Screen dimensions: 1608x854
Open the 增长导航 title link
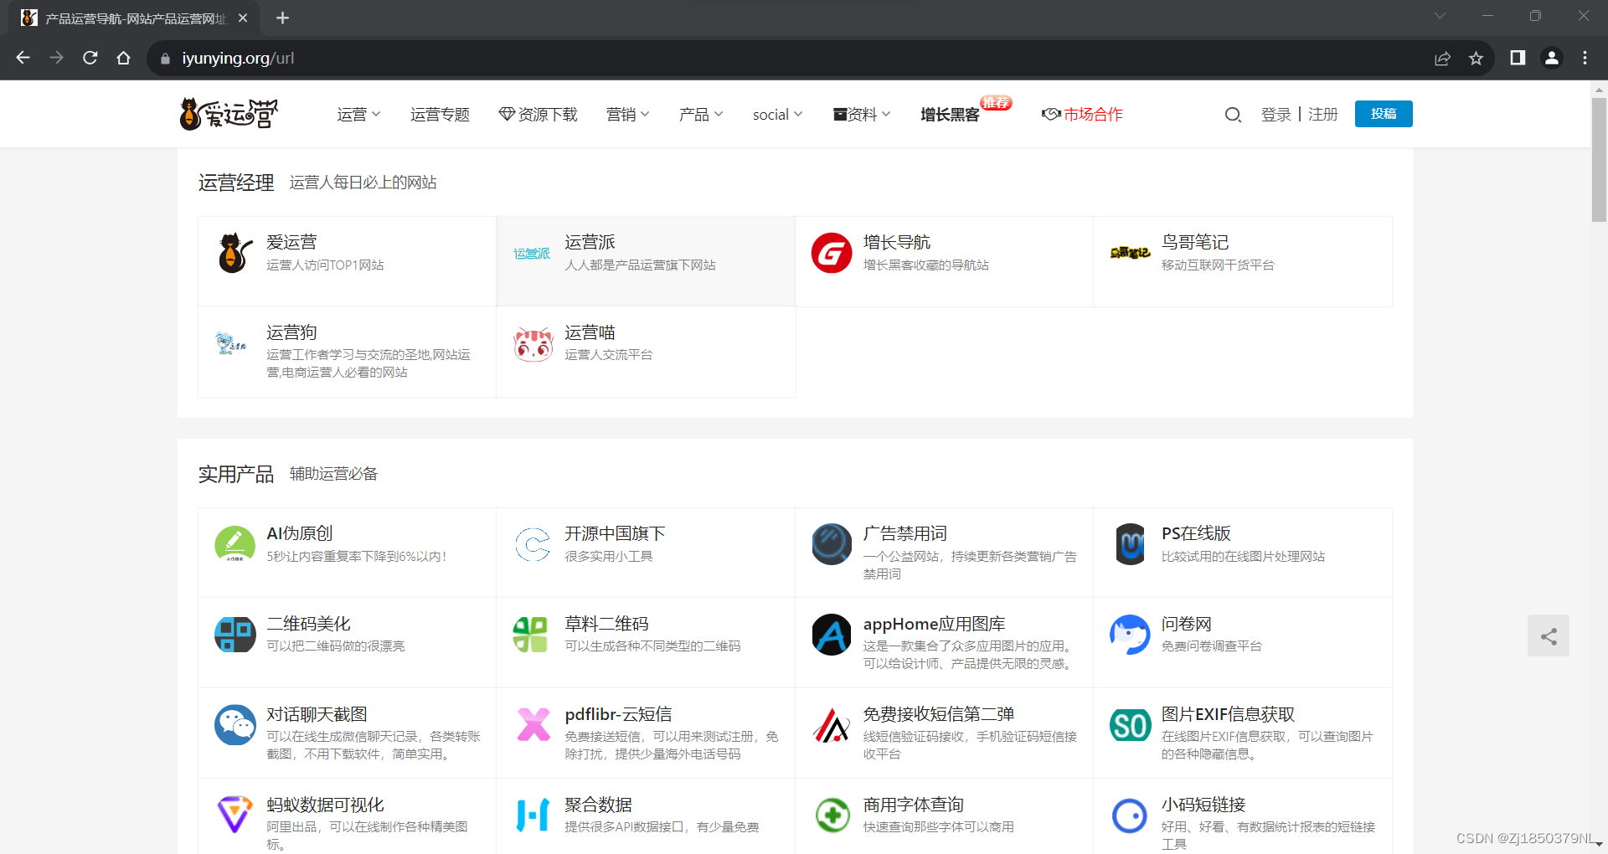click(897, 243)
